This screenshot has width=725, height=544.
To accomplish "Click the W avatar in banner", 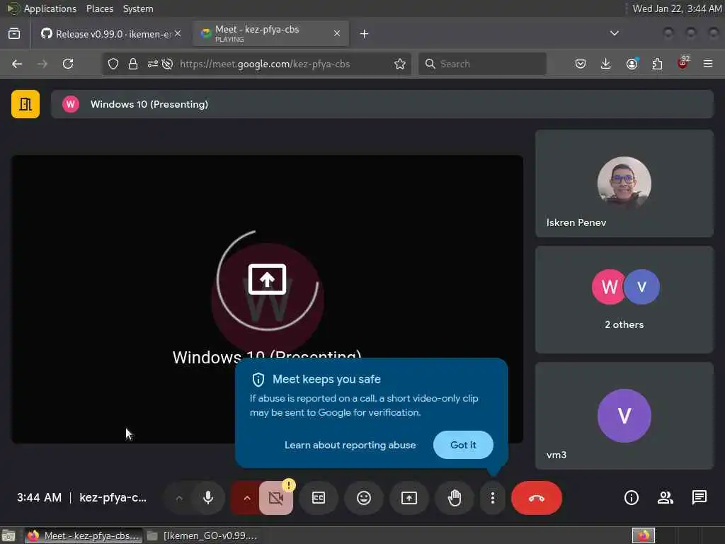I will pos(71,104).
